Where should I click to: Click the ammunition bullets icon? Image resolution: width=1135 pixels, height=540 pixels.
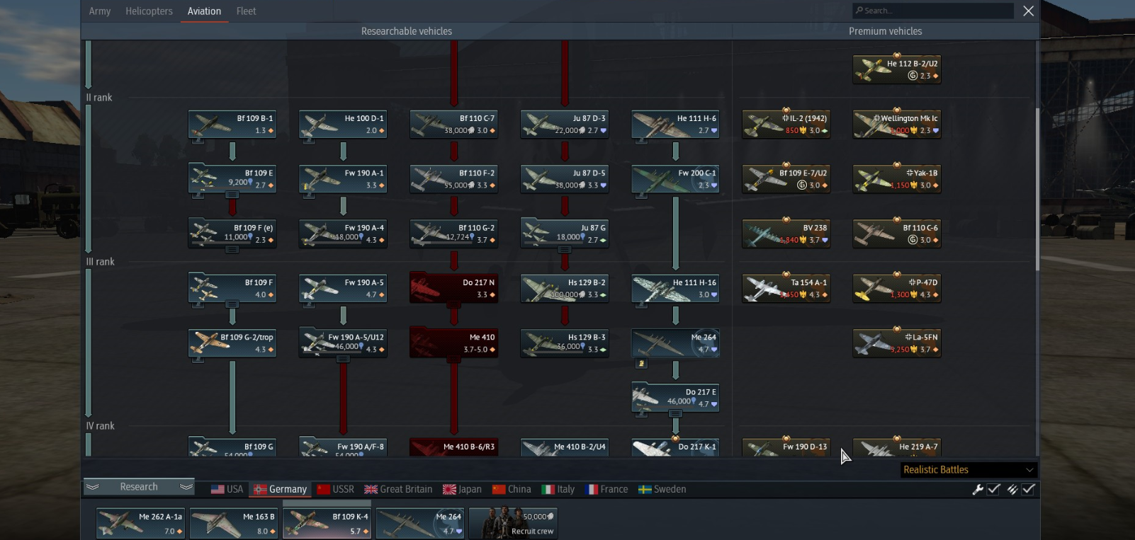pyautogui.click(x=1012, y=489)
